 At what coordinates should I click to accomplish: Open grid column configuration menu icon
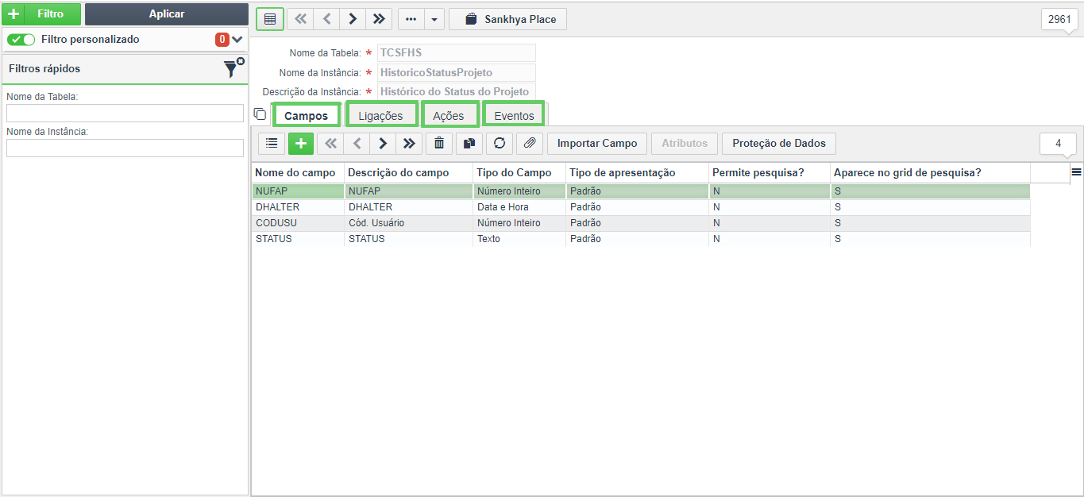(1077, 172)
